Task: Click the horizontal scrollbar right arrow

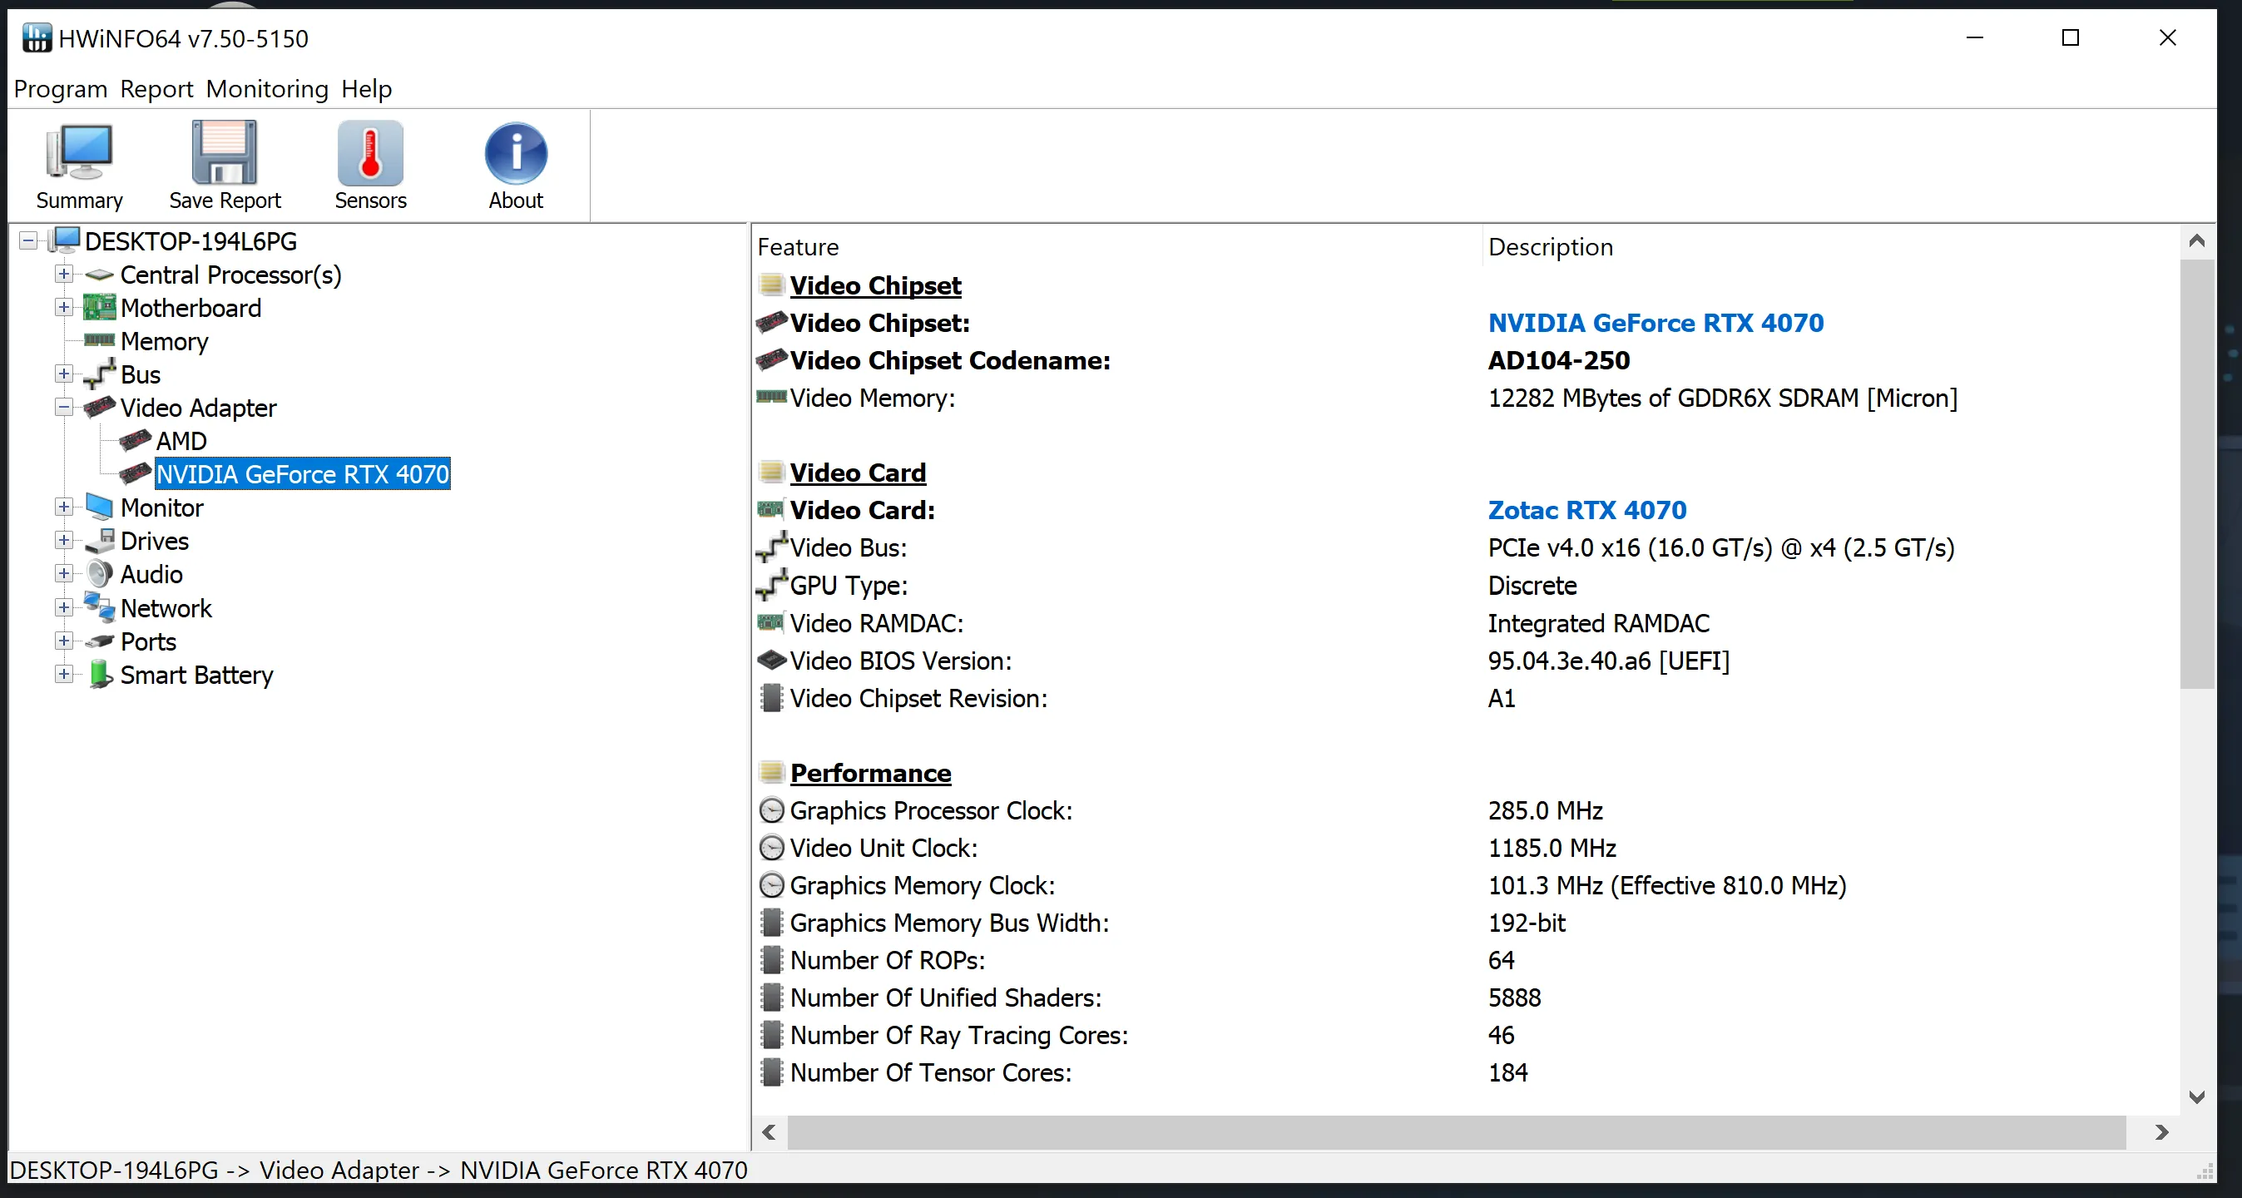Action: 2161,1133
